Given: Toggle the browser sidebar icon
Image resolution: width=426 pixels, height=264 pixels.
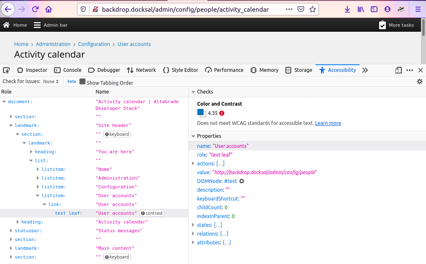Looking at the screenshot, I should 374,10.
